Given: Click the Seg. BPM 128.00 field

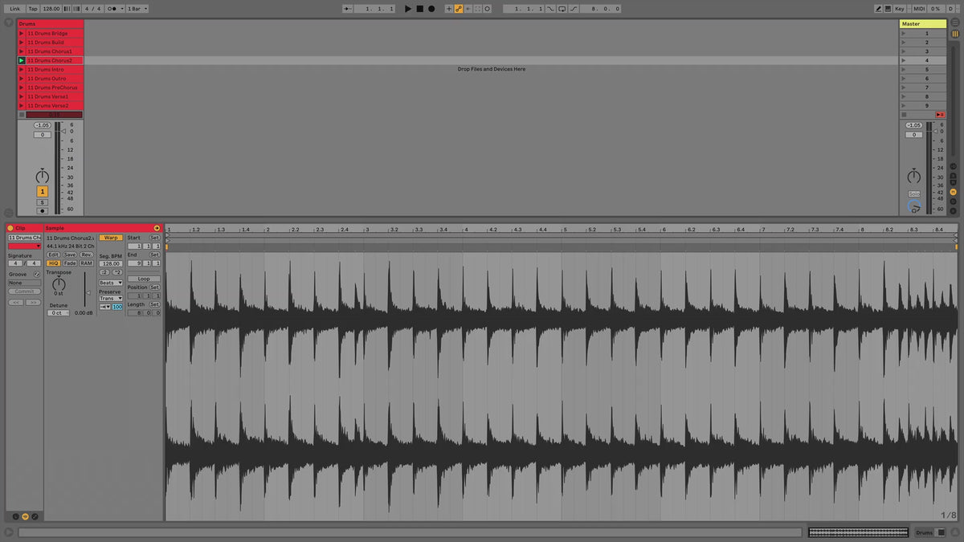Looking at the screenshot, I should click(111, 263).
